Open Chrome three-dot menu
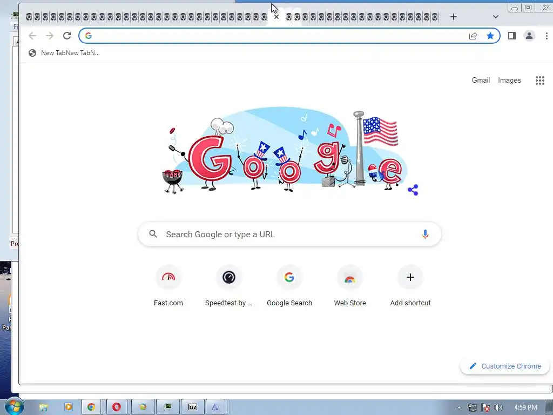 [547, 36]
